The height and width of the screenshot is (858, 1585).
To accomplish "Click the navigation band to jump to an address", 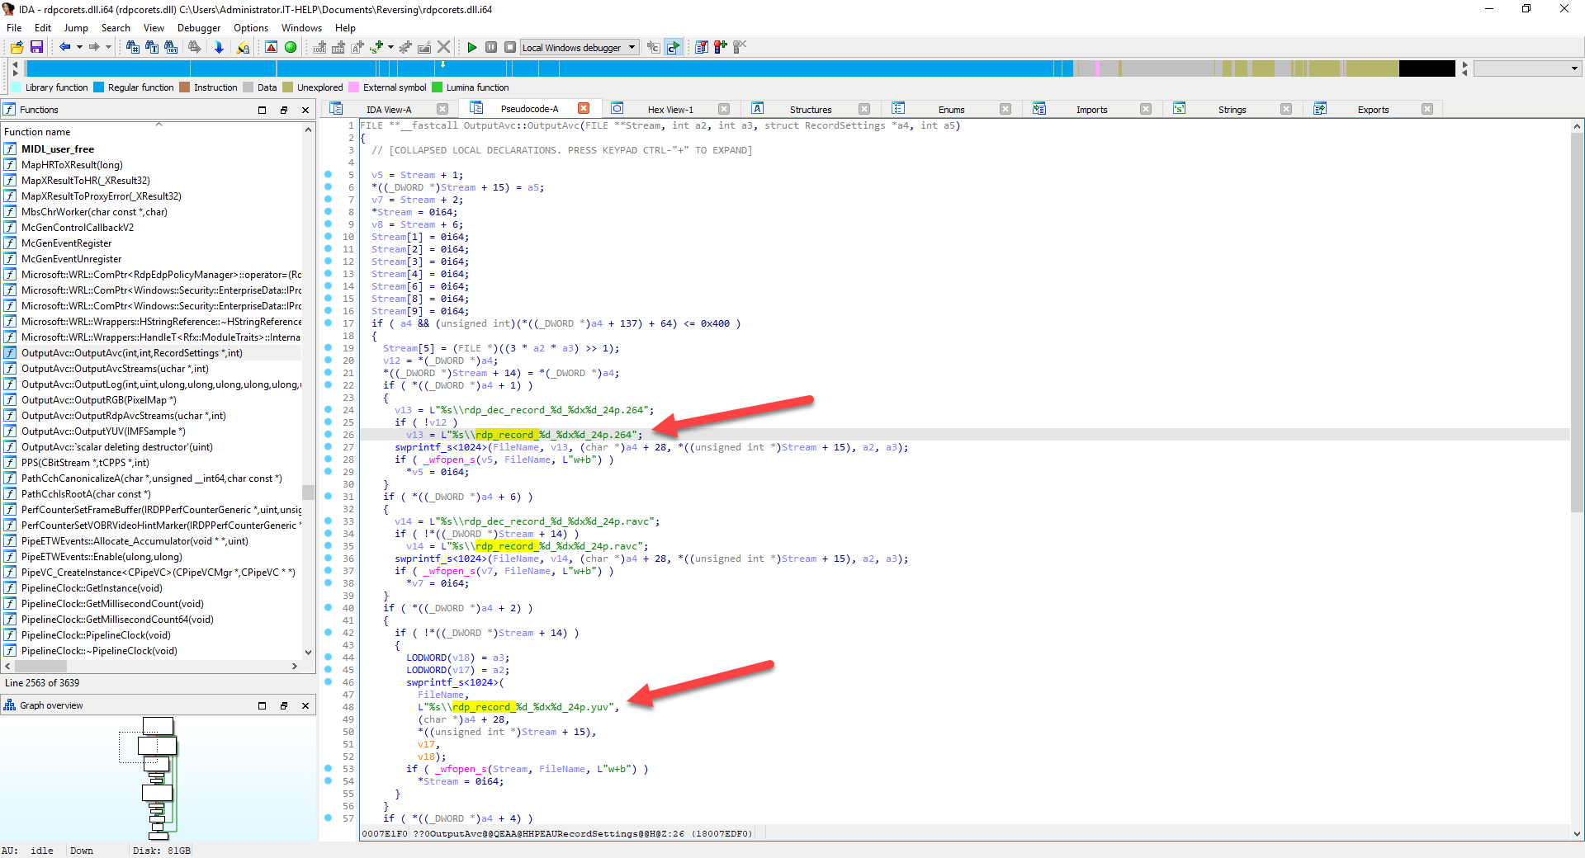I will [743, 68].
